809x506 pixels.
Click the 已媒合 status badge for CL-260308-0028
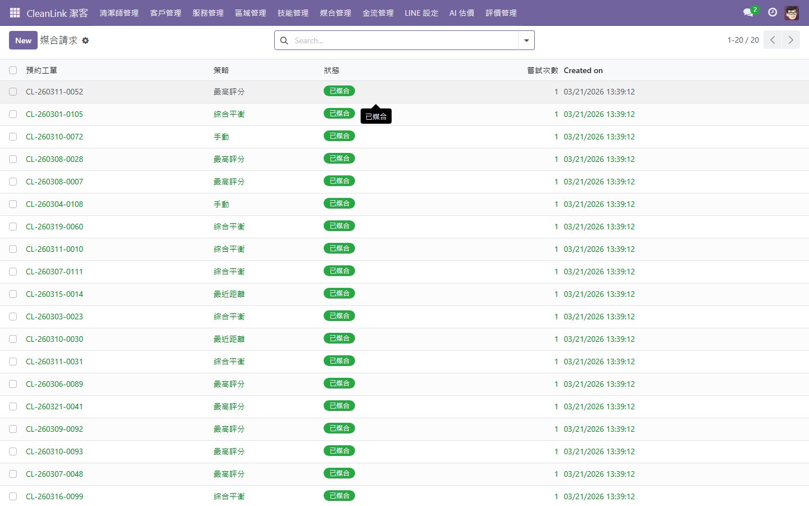pyautogui.click(x=339, y=159)
